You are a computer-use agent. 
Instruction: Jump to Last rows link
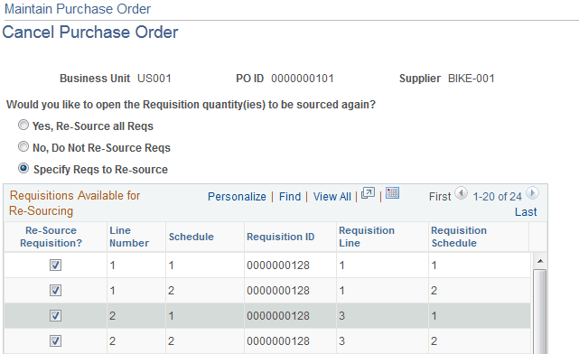click(x=526, y=212)
